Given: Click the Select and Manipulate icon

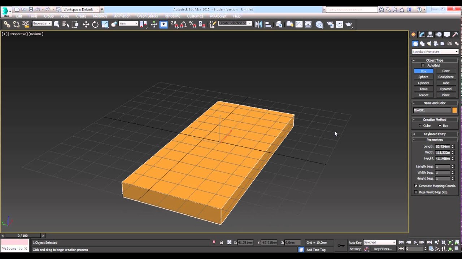Looking at the screenshot, I should [154, 24].
